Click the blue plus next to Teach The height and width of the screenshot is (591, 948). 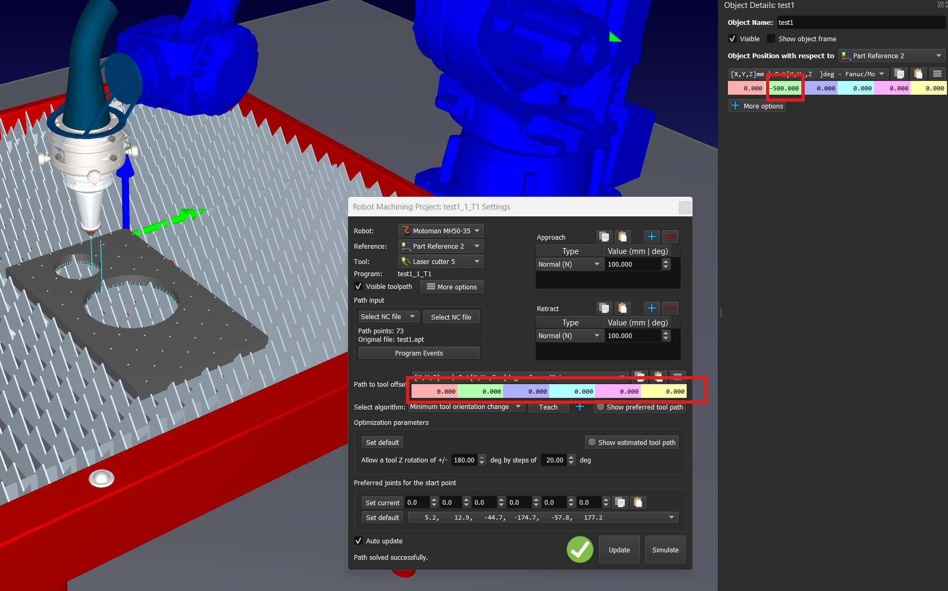[580, 407]
